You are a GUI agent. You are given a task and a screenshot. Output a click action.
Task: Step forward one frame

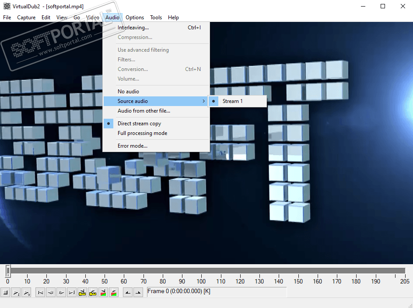pos(61,292)
